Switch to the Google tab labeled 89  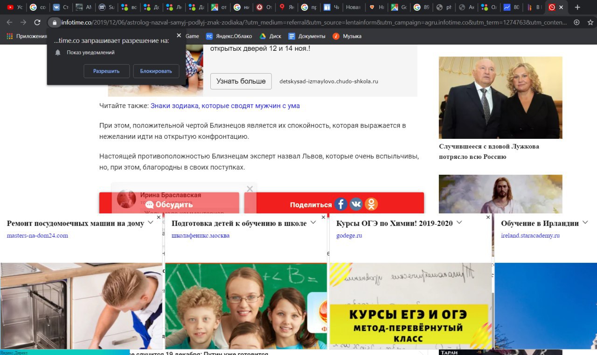point(421,7)
